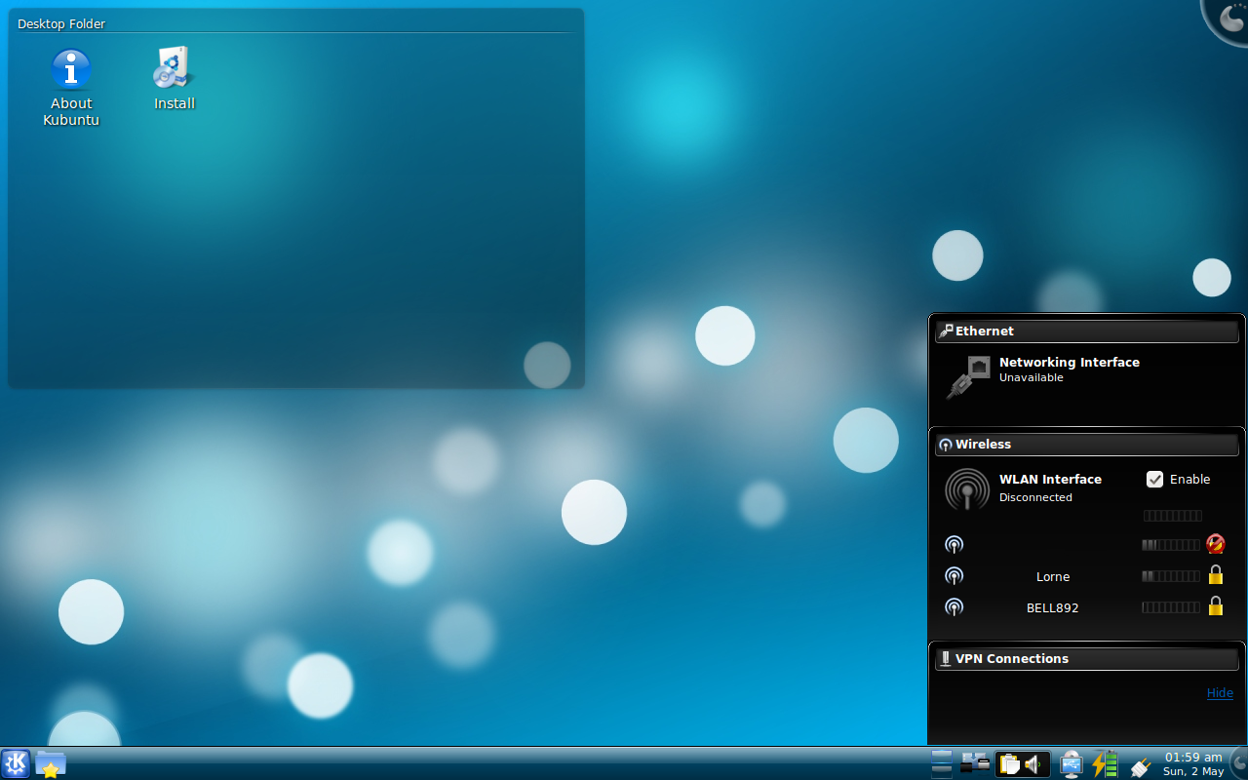This screenshot has height=780, width=1248.
Task: Open the device notifier USB icon
Action: tap(1072, 763)
